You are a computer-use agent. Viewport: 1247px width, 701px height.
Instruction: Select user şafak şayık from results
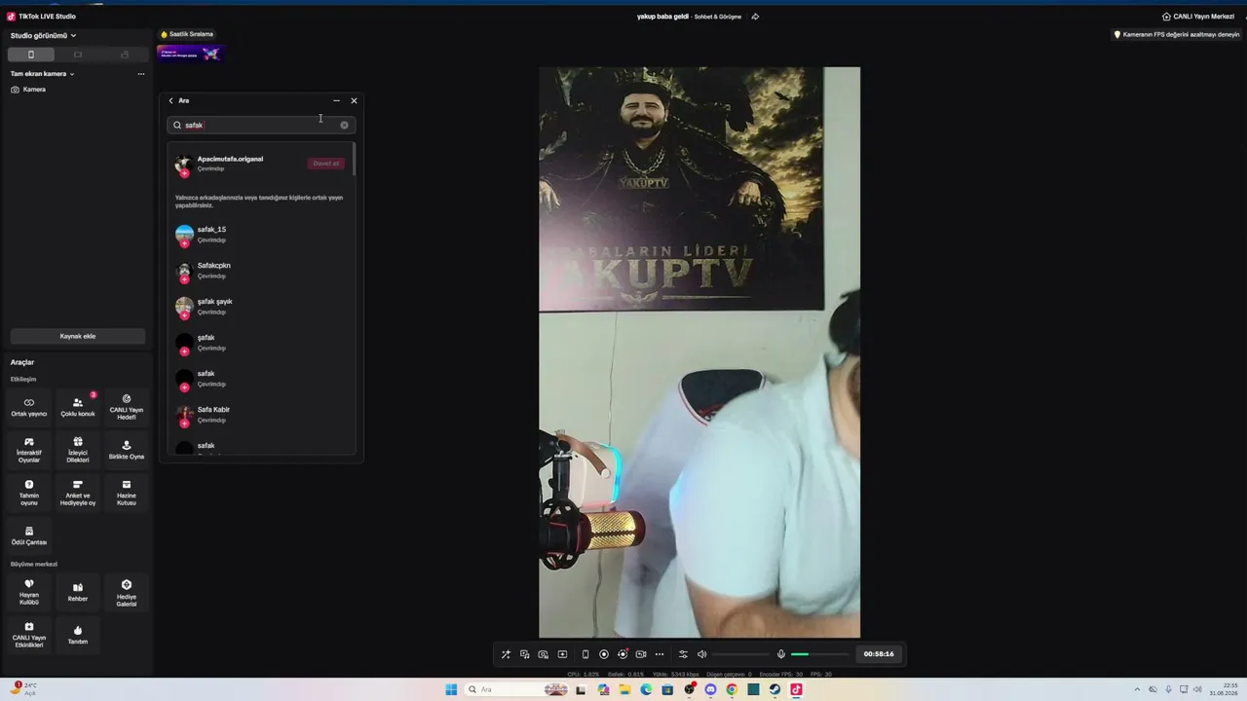click(261, 307)
